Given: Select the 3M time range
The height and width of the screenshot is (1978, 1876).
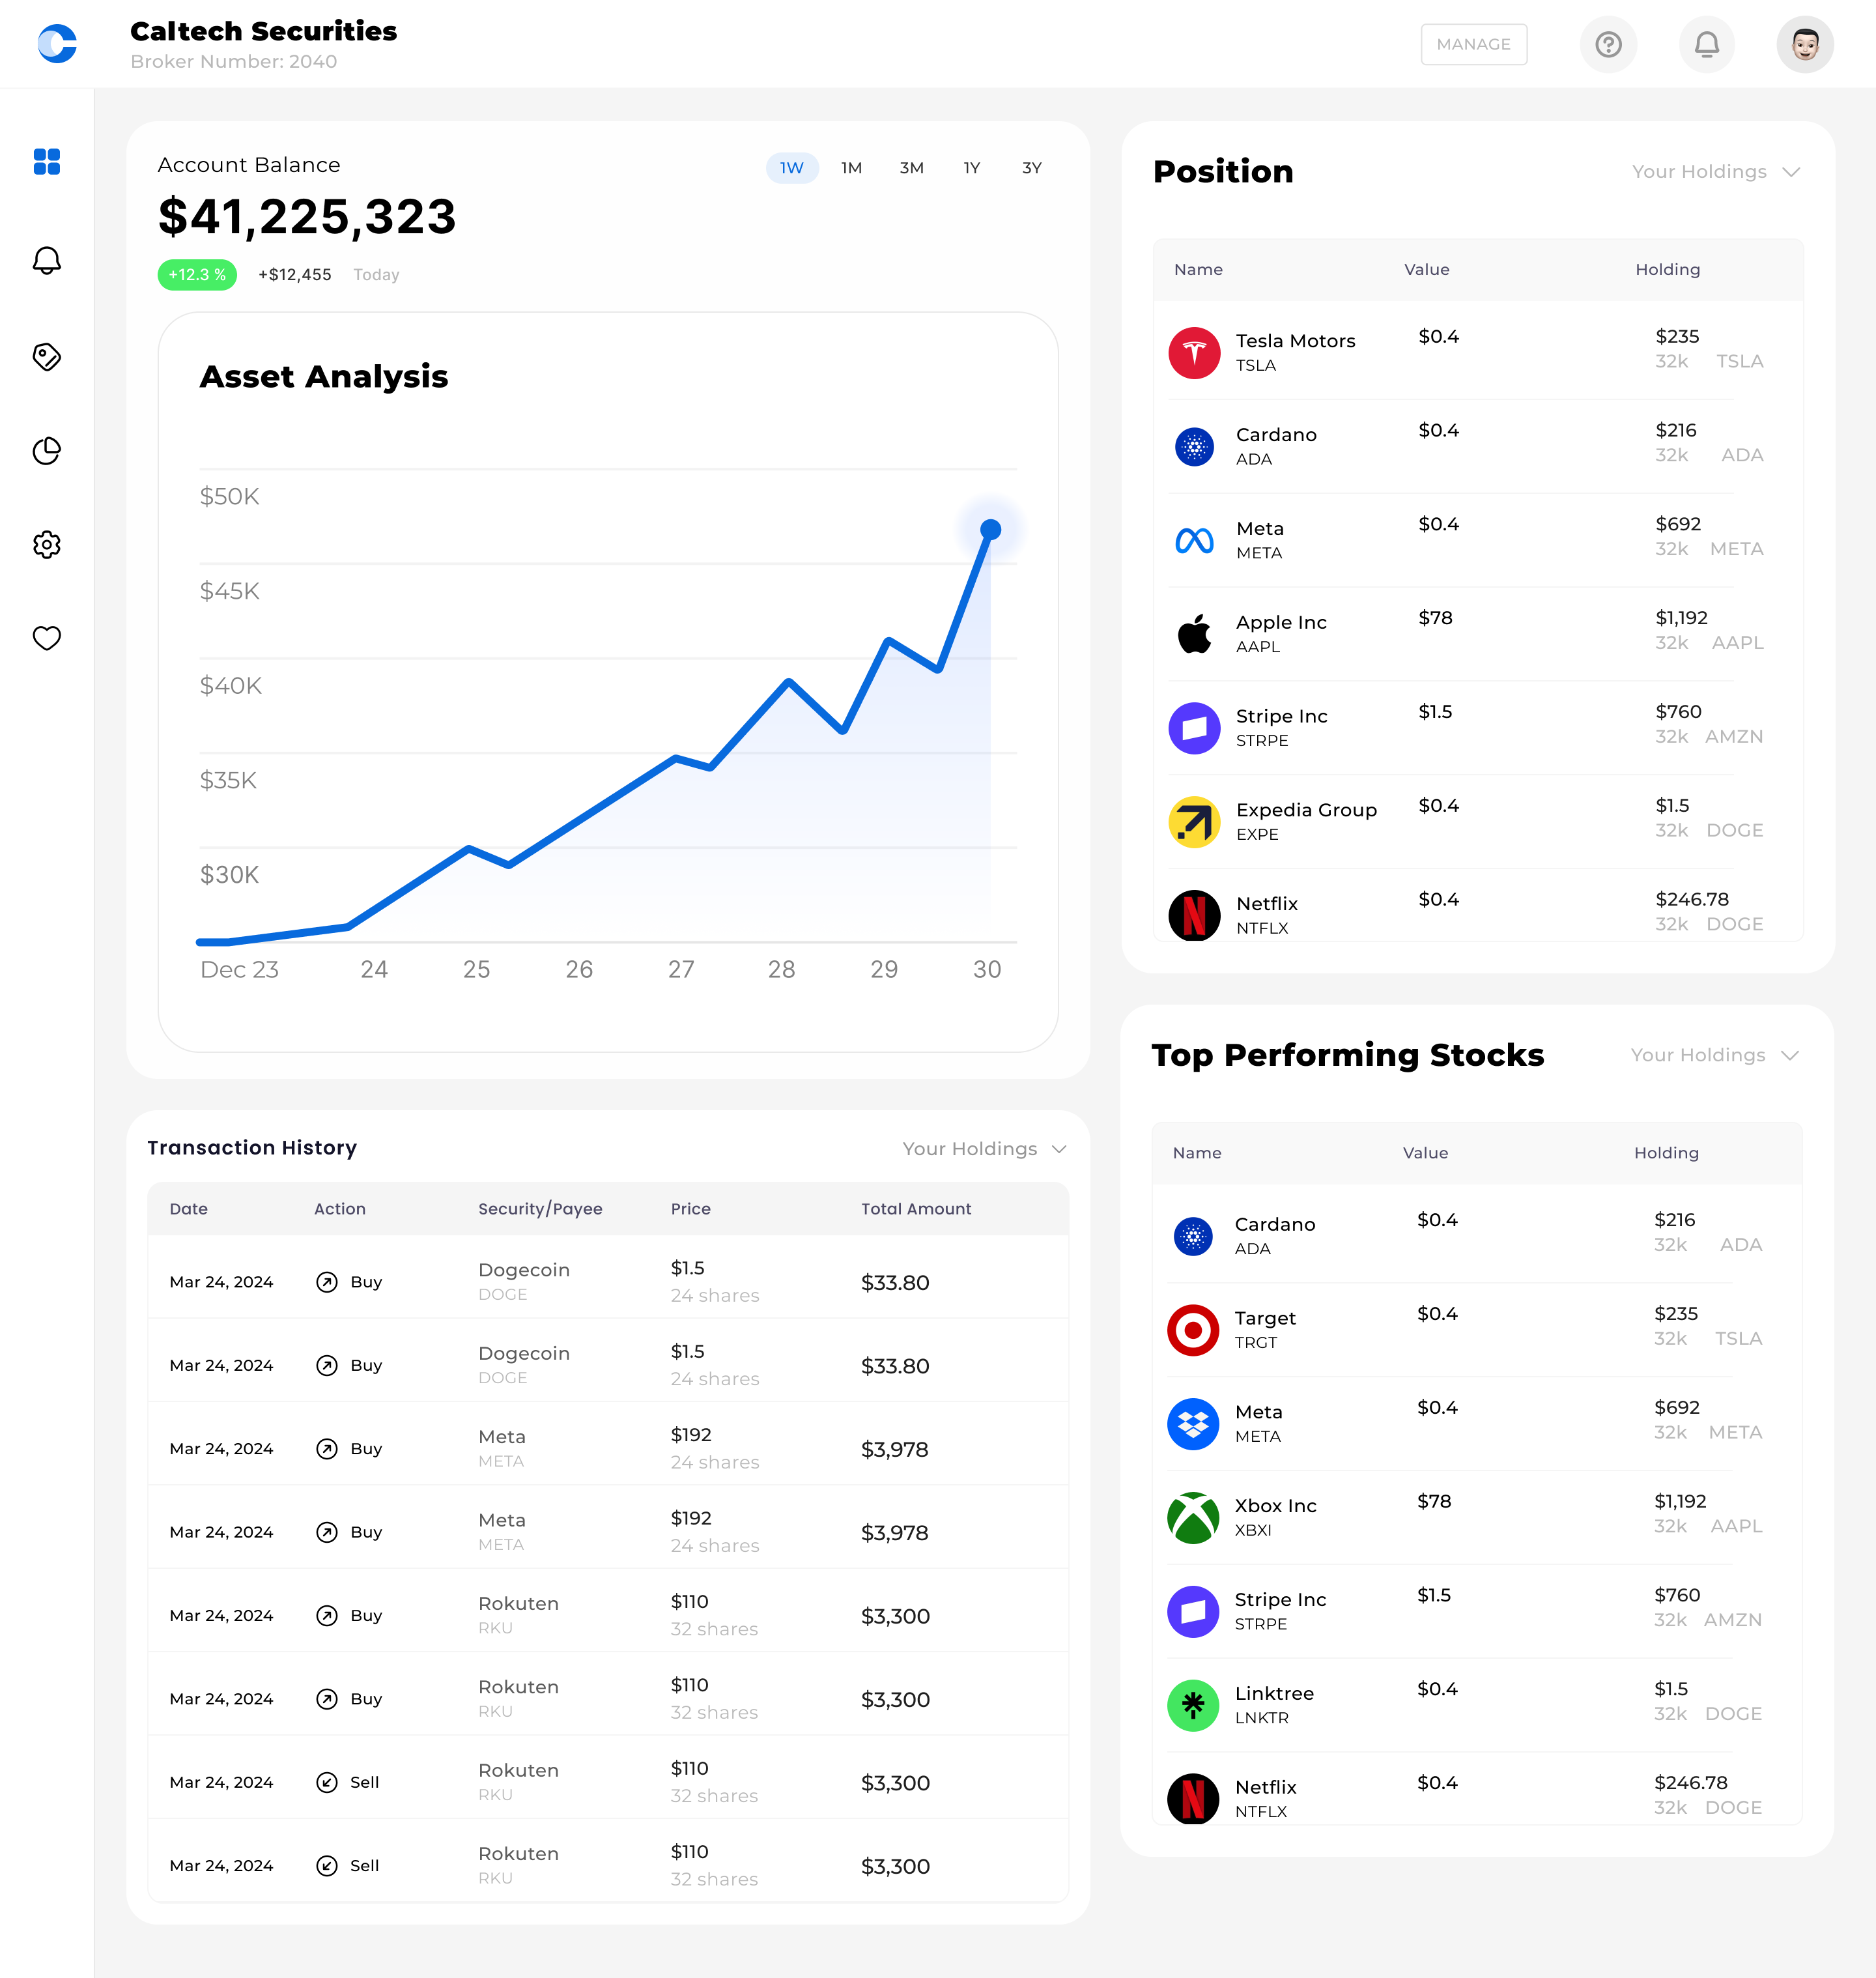Looking at the screenshot, I should click(911, 168).
